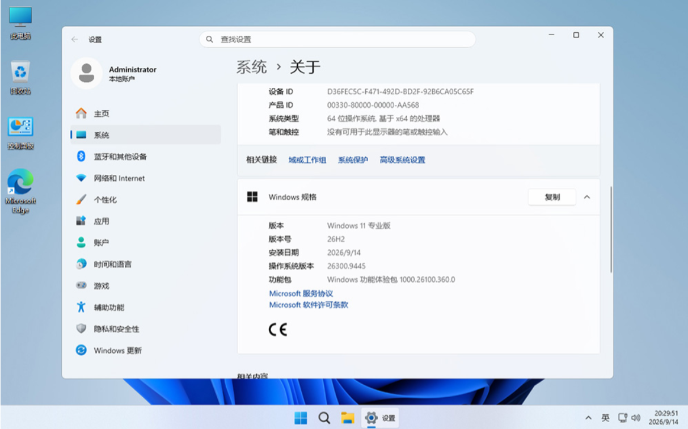The height and width of the screenshot is (429, 688).
Task: Click the search magnifier icon in Settings
Action: click(x=209, y=39)
